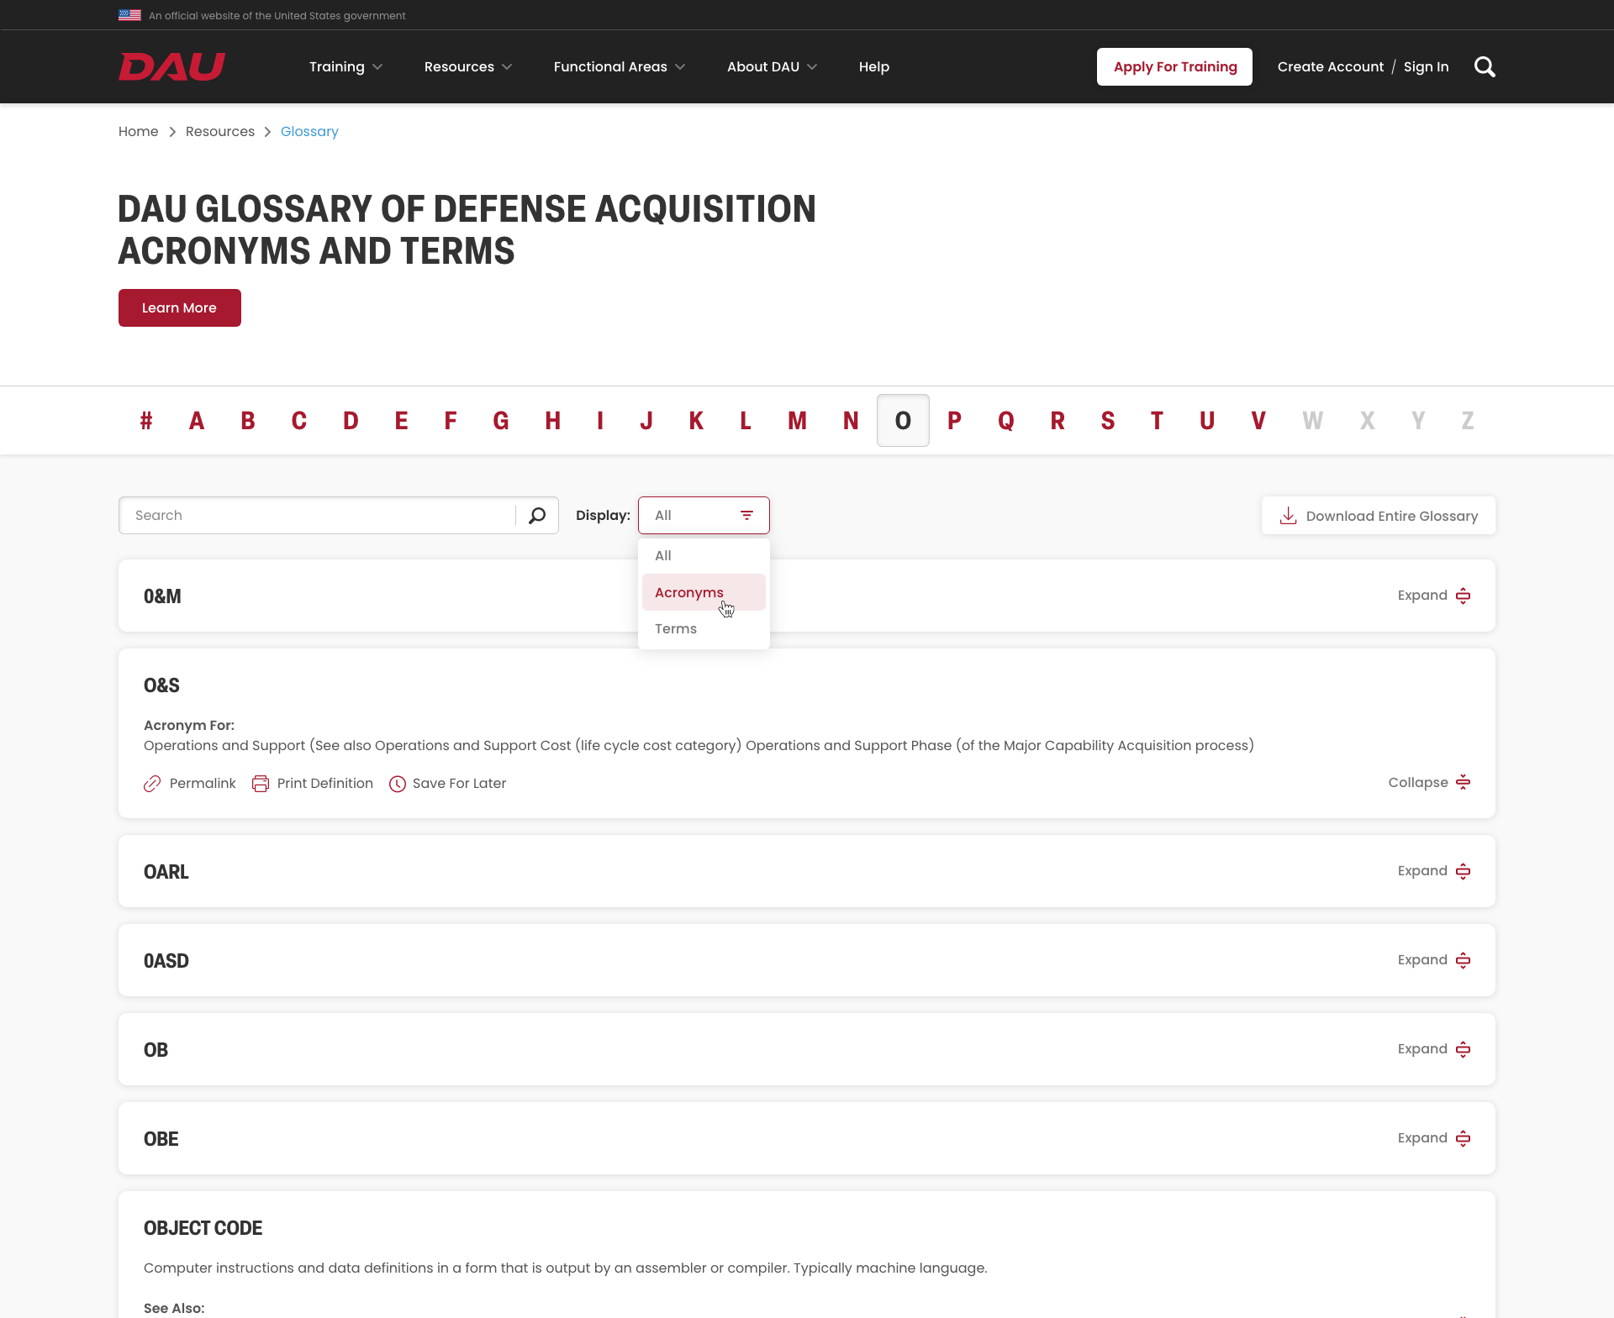Image resolution: width=1614 pixels, height=1318 pixels.
Task: Submit glossary search with magnifier icon
Action: pyautogui.click(x=537, y=515)
